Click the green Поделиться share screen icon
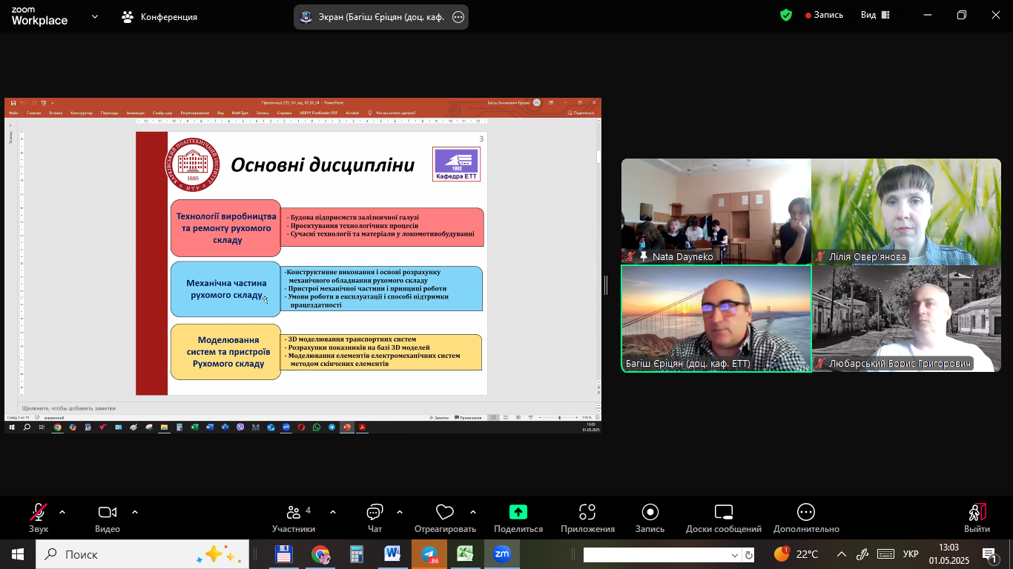 tap(518, 512)
